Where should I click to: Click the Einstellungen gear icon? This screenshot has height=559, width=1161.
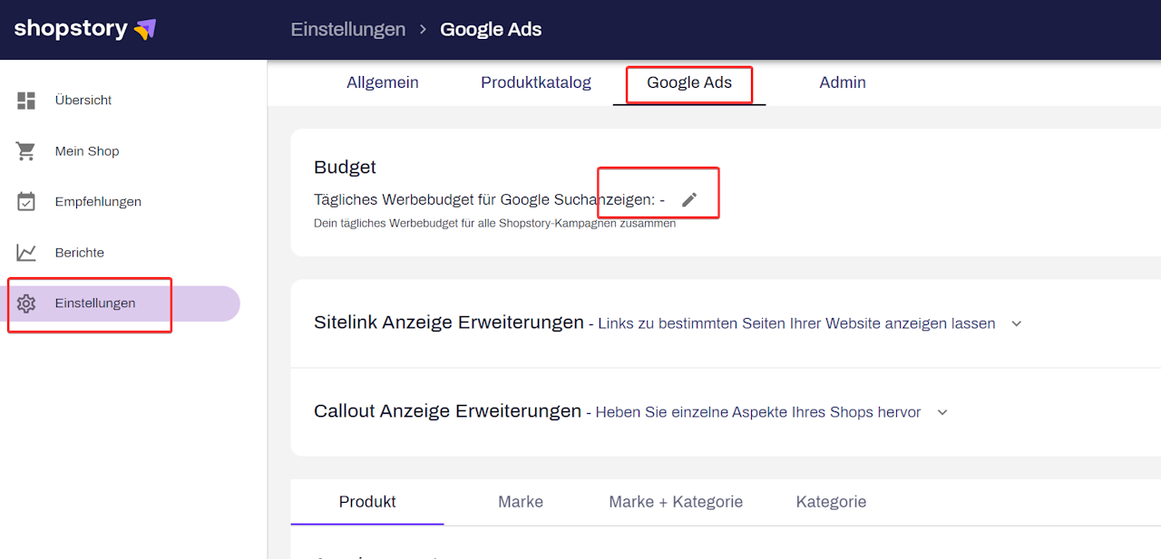coord(26,304)
